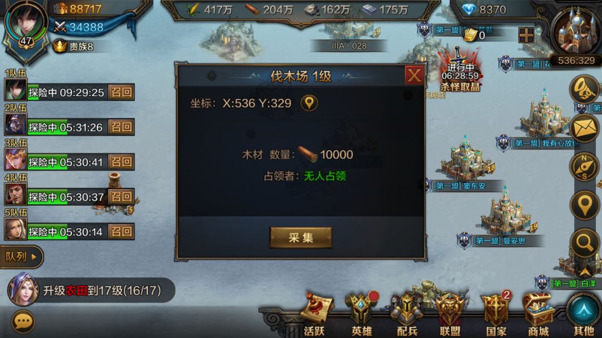Open the 配兵 troop assignment icon
Screen dimensions: 602x338
(x=406, y=315)
